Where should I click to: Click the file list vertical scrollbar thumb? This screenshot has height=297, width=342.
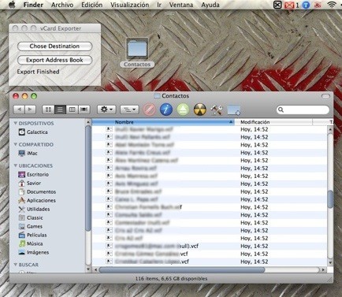330,199
